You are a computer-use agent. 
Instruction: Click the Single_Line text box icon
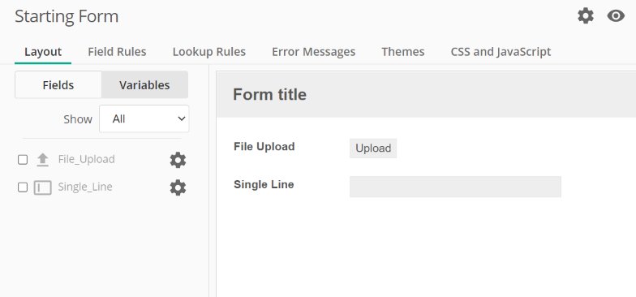point(42,187)
